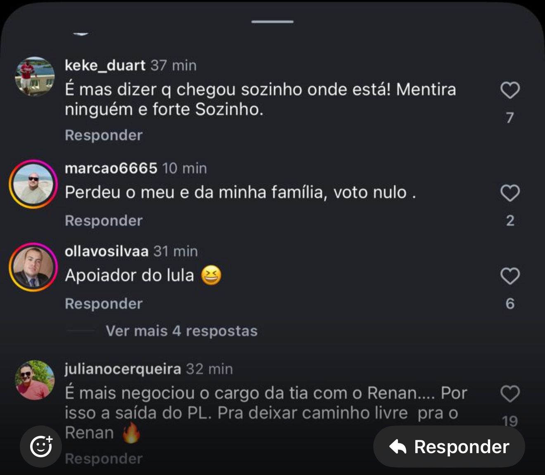Expand 'Ver mais 4 respostas' replies

(181, 331)
